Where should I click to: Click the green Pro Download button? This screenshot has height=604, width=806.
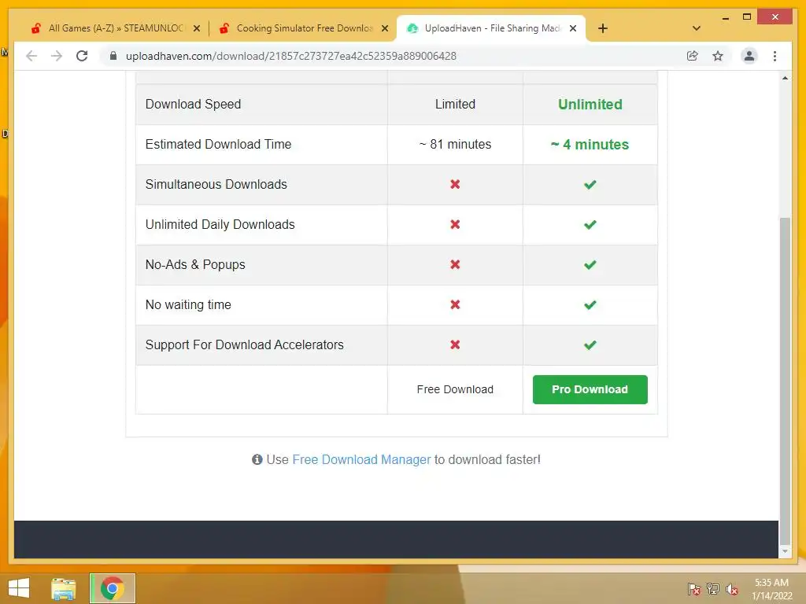[x=590, y=389]
